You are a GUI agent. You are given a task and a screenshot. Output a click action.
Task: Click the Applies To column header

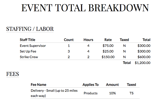[x=90, y=85]
